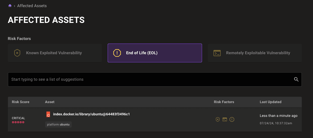Viewport: 313px width, 138px height.
Task: Click the platform ubuntu tag
Action: tap(58, 125)
